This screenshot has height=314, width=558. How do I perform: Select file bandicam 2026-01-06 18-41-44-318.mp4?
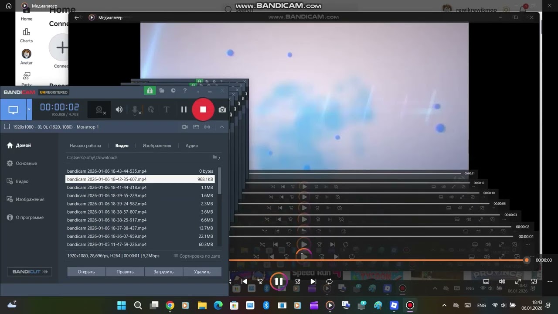[x=140, y=187]
